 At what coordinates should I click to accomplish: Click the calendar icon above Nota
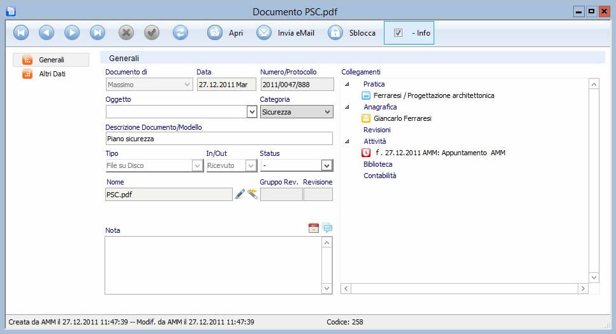pyautogui.click(x=314, y=228)
